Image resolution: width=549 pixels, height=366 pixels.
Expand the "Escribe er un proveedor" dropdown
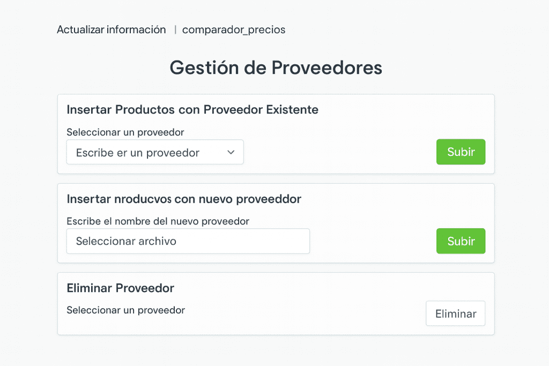(155, 152)
